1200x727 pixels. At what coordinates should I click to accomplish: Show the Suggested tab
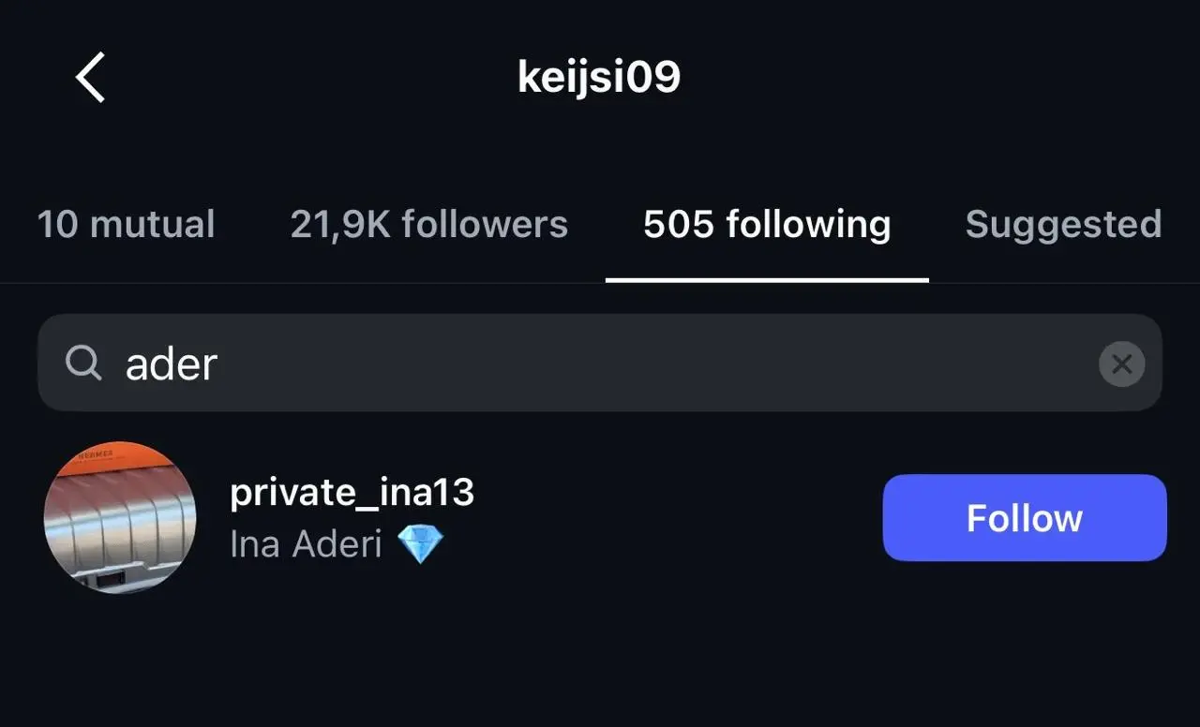1063,225
